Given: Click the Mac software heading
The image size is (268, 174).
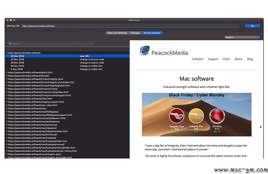Looking at the screenshot, I should [x=197, y=79].
